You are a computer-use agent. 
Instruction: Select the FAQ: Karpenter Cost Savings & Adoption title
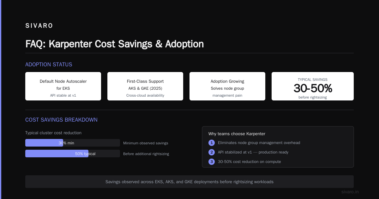(114, 44)
